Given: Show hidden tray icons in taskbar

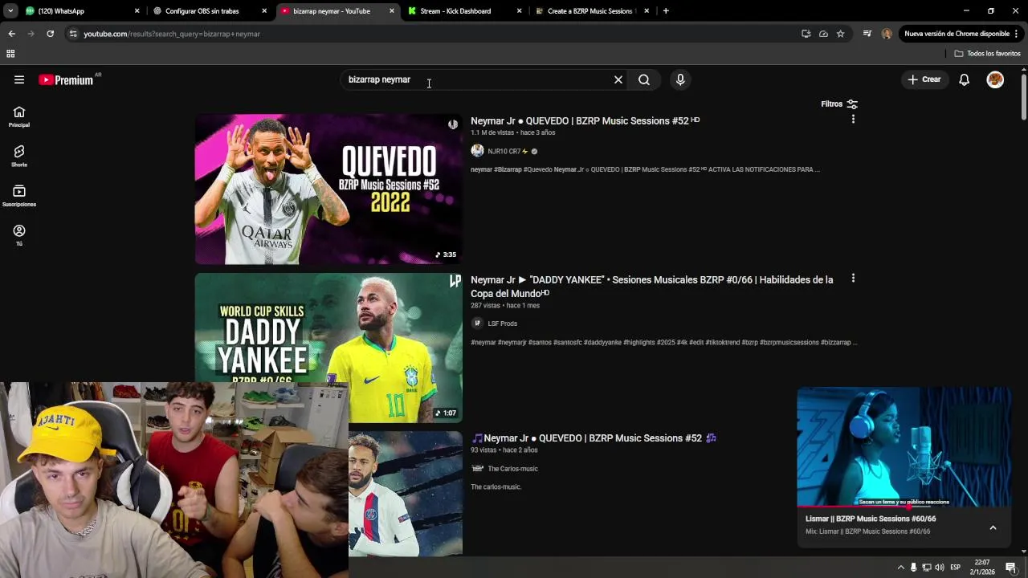Looking at the screenshot, I should click(900, 568).
